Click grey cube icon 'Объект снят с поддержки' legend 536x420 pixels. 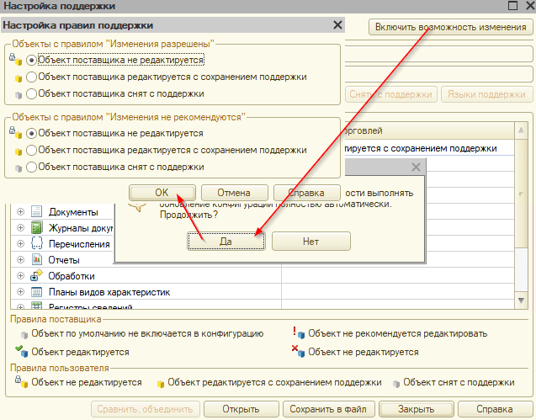tap(396, 384)
